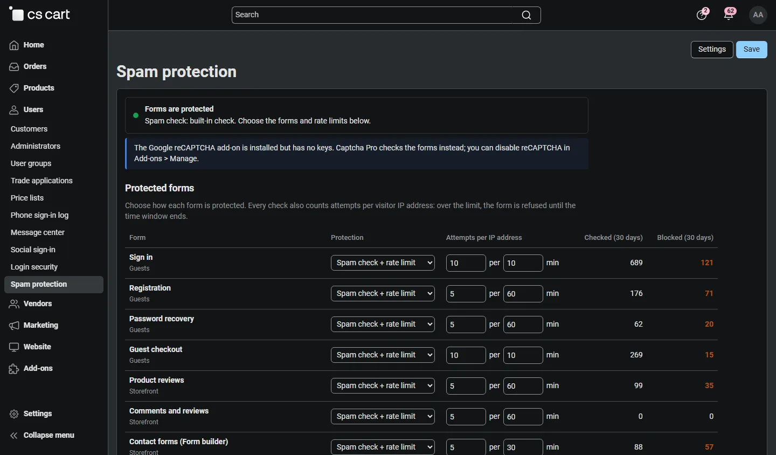Click the Products tag icon

point(14,88)
